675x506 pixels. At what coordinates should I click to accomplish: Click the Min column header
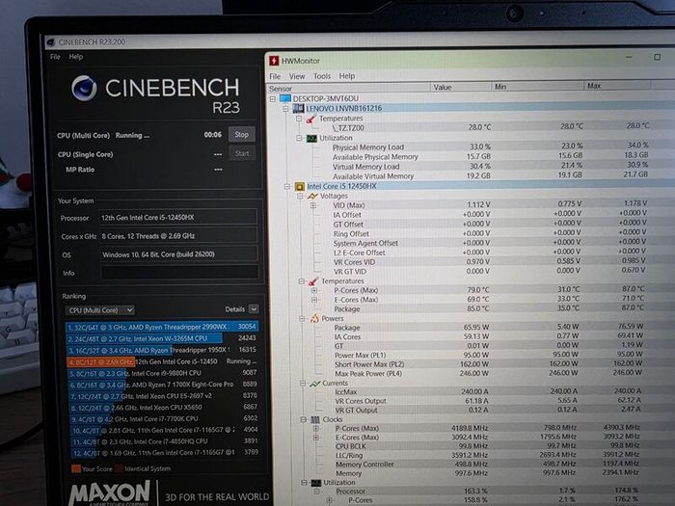point(537,87)
